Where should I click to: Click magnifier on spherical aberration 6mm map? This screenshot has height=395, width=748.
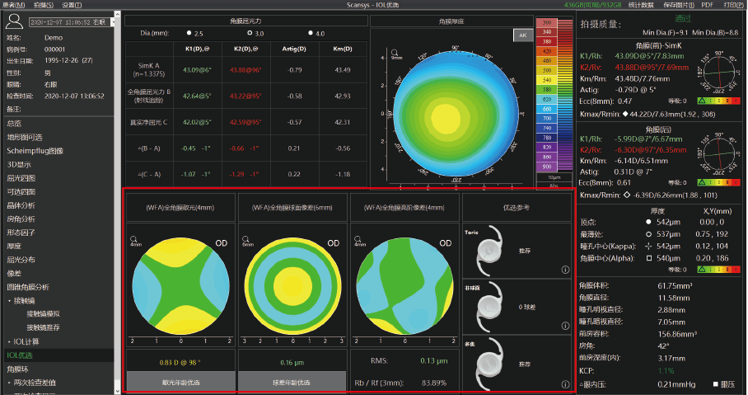pyautogui.click(x=245, y=238)
